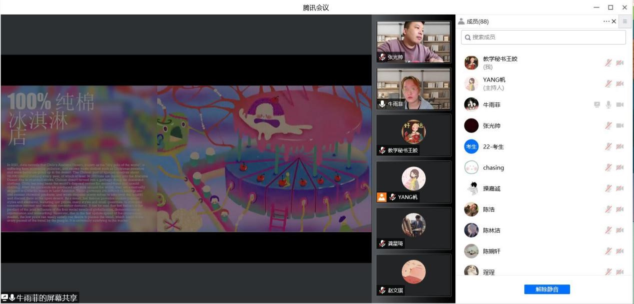634x304 pixels.
Task: Click the muted mic icon for 22-考生
Action: [608, 146]
